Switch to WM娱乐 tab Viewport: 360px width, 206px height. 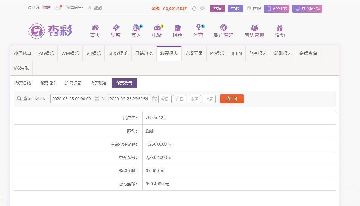tap(70, 53)
